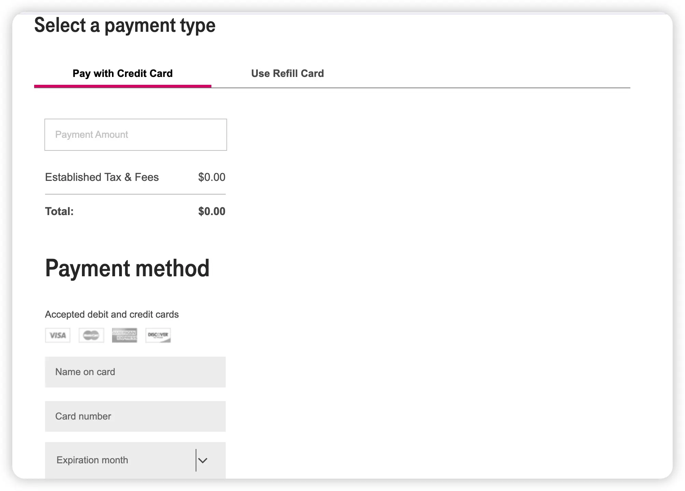Viewport: 685px width, 491px height.
Task: Click the Select a payment type heading
Action: point(125,25)
